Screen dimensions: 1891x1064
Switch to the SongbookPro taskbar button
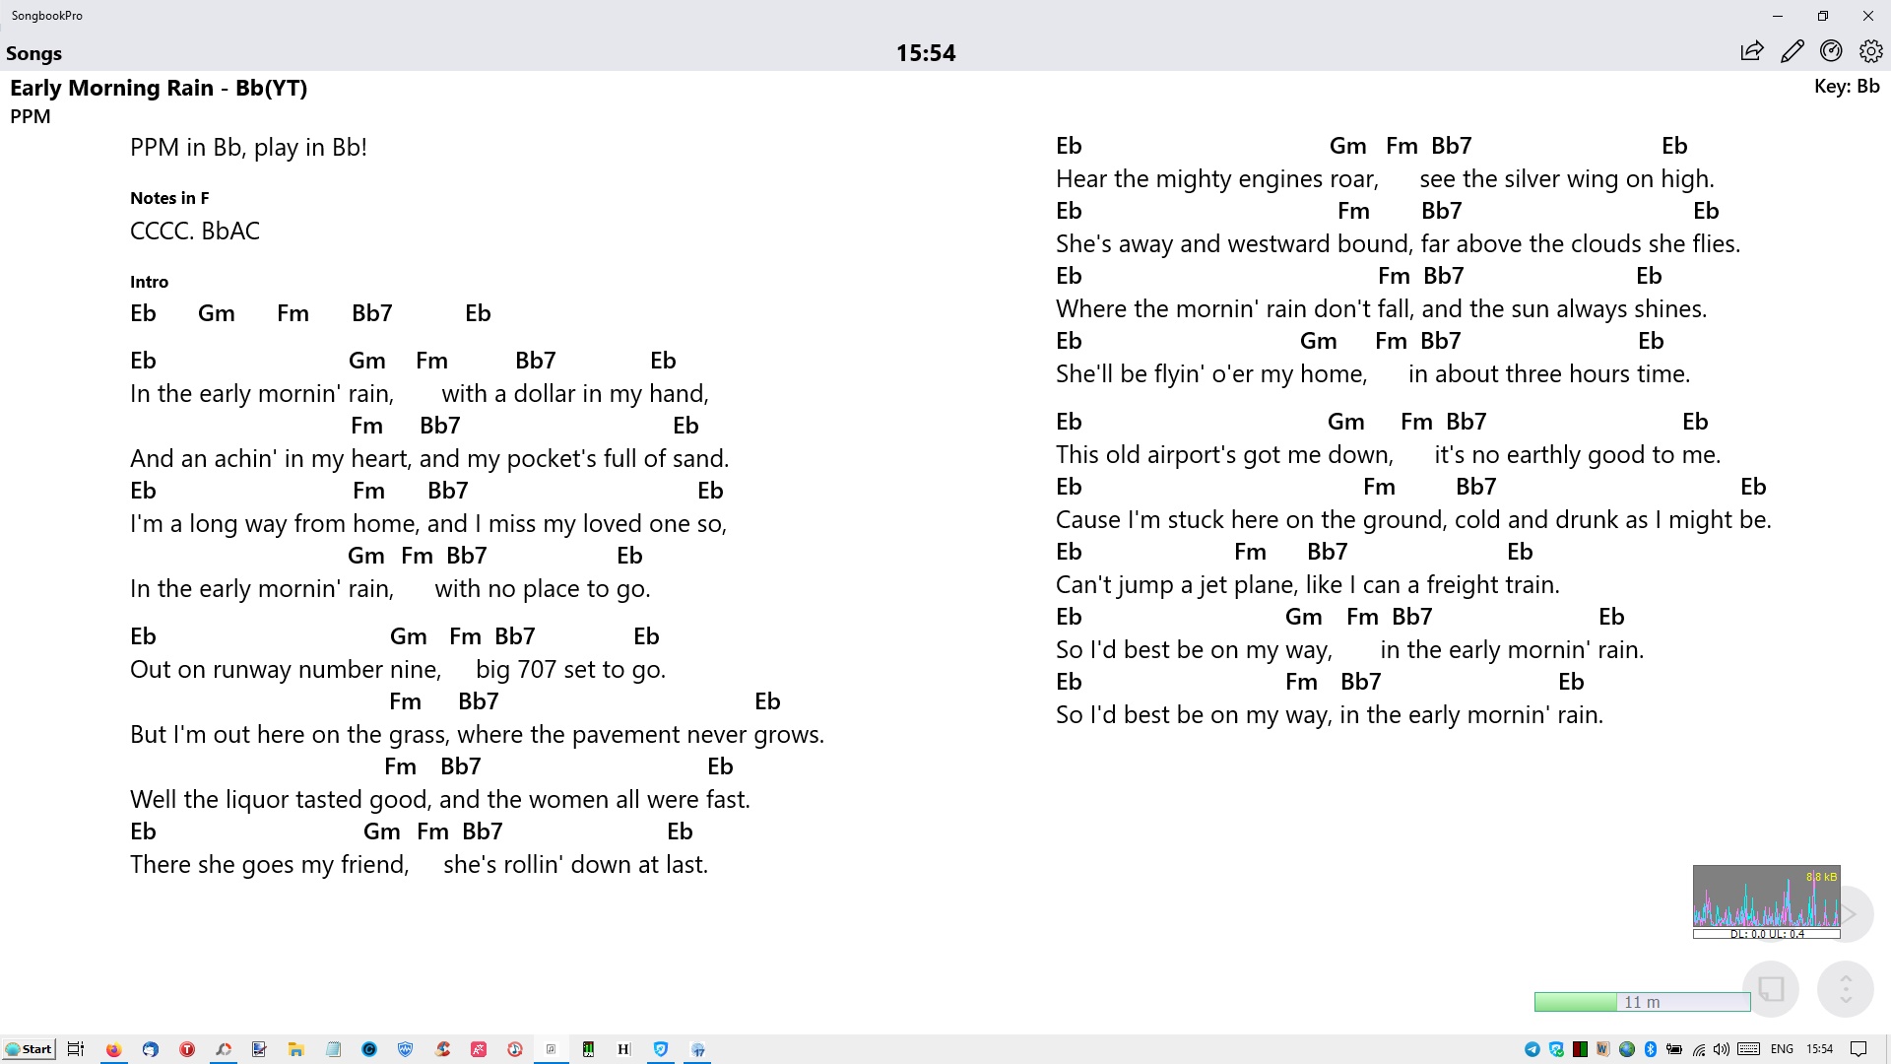[551, 1049]
